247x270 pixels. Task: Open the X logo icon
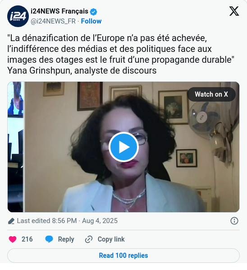234,11
